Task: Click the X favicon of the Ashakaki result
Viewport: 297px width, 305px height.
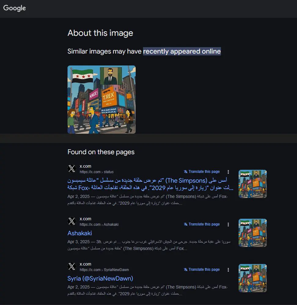Action: 72,221
